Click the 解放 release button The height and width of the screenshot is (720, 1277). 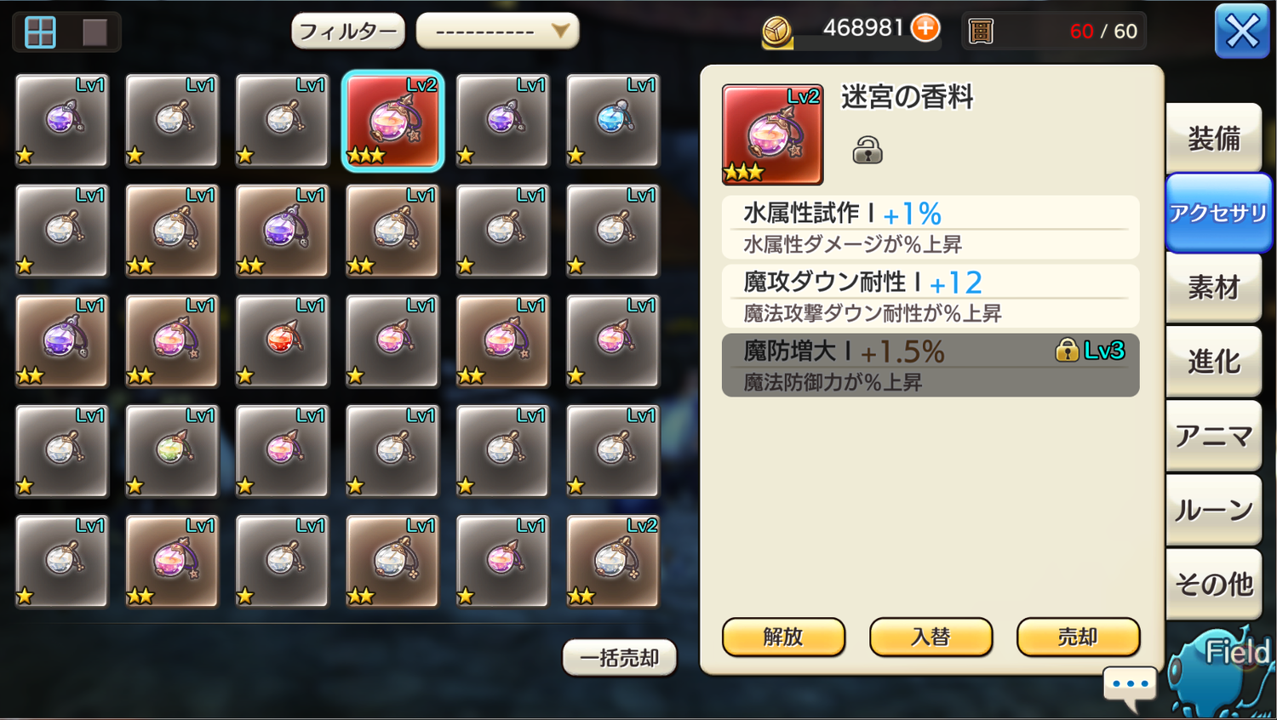click(x=784, y=637)
